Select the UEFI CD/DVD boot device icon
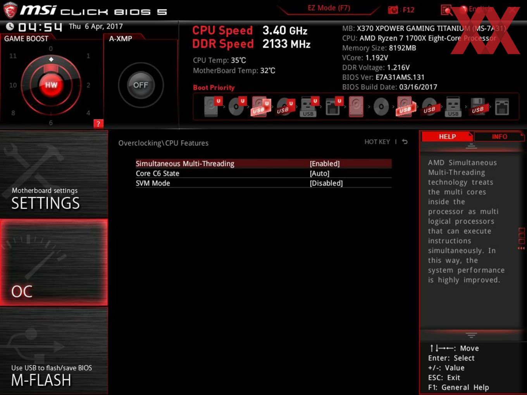Viewport: 527px width, 395px height. pyautogui.click(x=237, y=106)
